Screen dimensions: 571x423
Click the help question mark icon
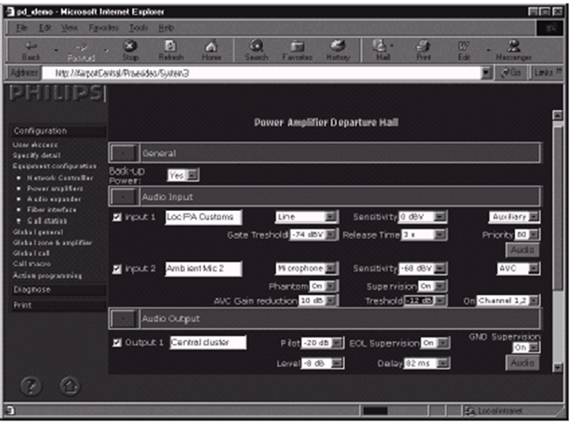point(29,382)
